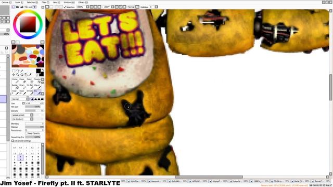
Task: Open the Canvas menu
Action: pyautogui.click(x=6, y=2)
